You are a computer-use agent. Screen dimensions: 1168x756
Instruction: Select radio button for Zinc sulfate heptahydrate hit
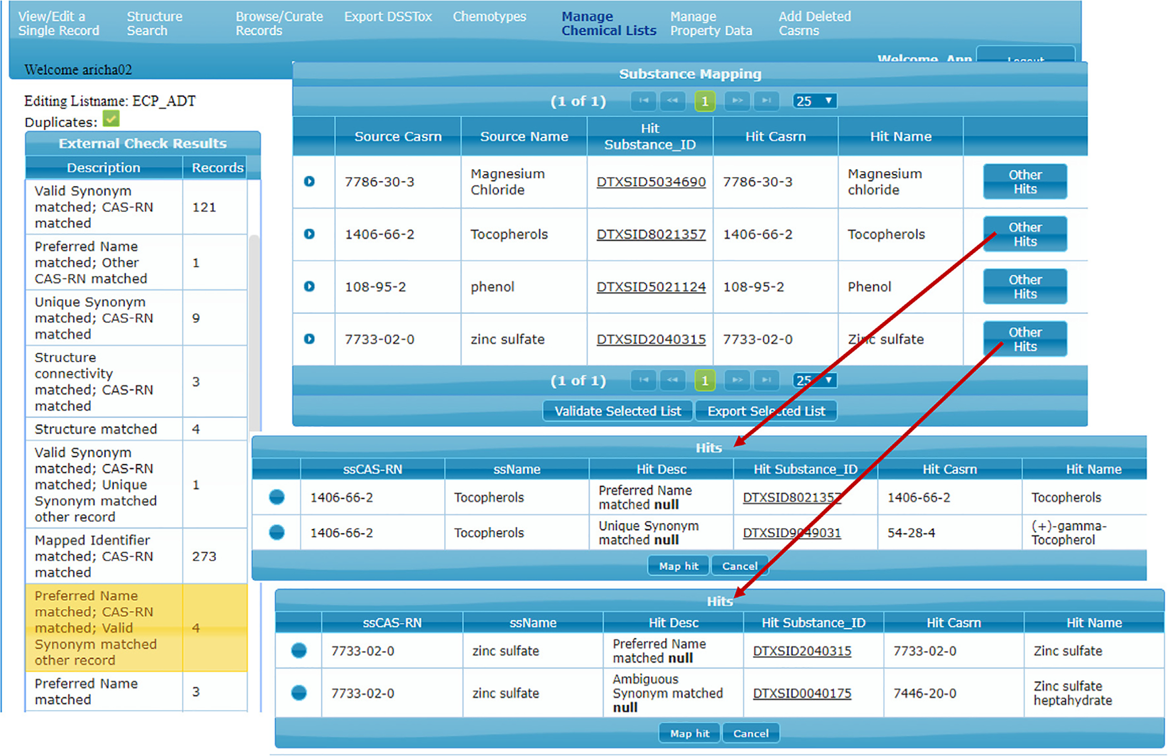pos(299,693)
